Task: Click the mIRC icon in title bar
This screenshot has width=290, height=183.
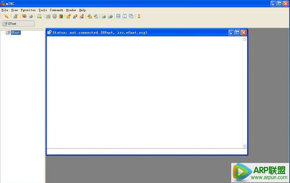Action: [x=3, y=4]
